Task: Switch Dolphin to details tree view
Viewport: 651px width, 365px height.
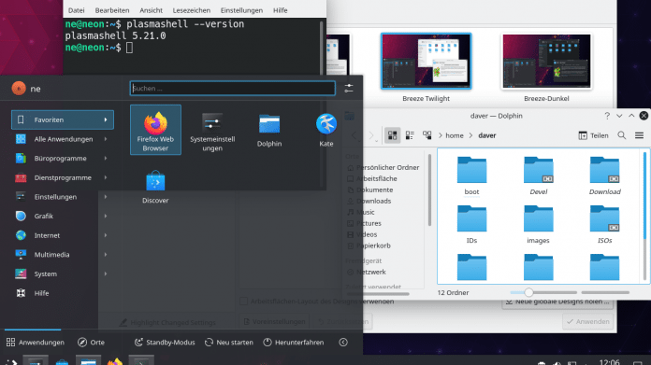Action: pyautogui.click(x=427, y=135)
